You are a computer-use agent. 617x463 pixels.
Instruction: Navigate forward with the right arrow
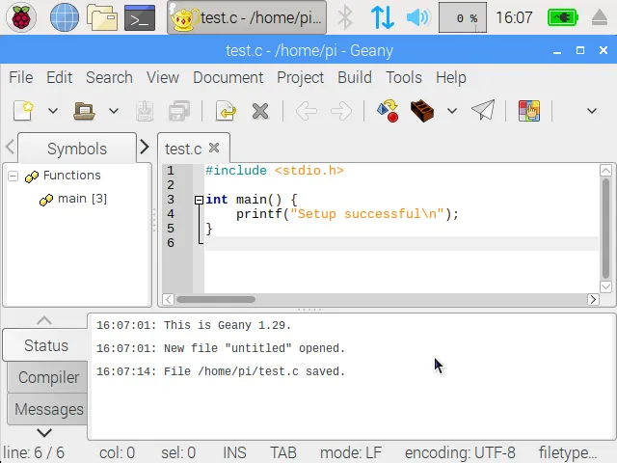tap(340, 111)
